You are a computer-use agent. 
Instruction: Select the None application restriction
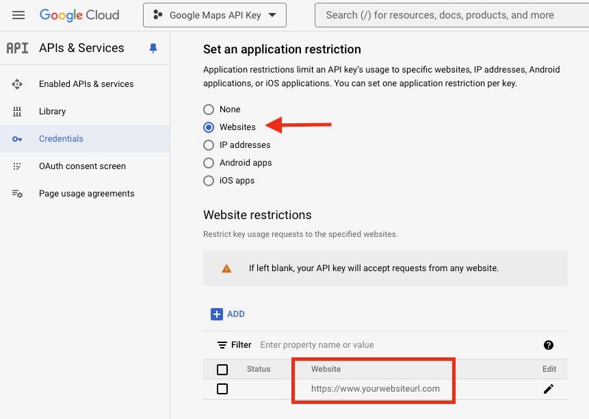point(208,109)
